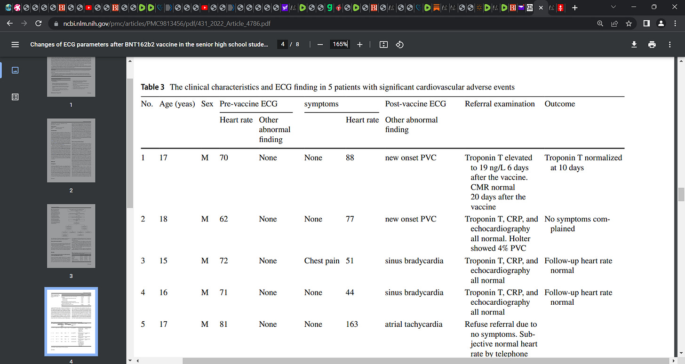Image resolution: width=685 pixels, height=364 pixels.
Task: Click the post-vaccine heart rate value 44
Action: coord(350,293)
